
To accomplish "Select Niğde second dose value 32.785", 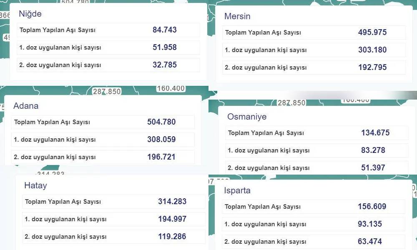I will 165,65.
